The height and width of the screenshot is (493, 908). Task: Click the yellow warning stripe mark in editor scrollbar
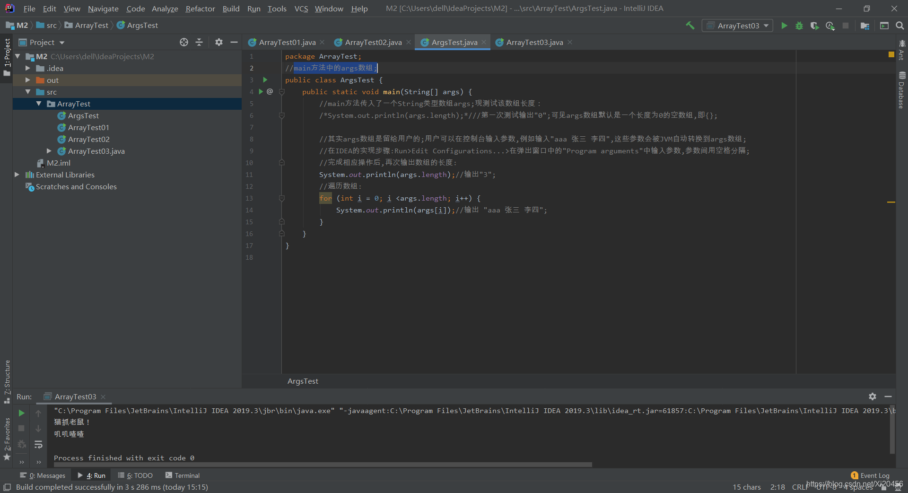(891, 202)
